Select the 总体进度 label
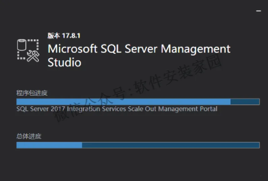 [x=29, y=136]
